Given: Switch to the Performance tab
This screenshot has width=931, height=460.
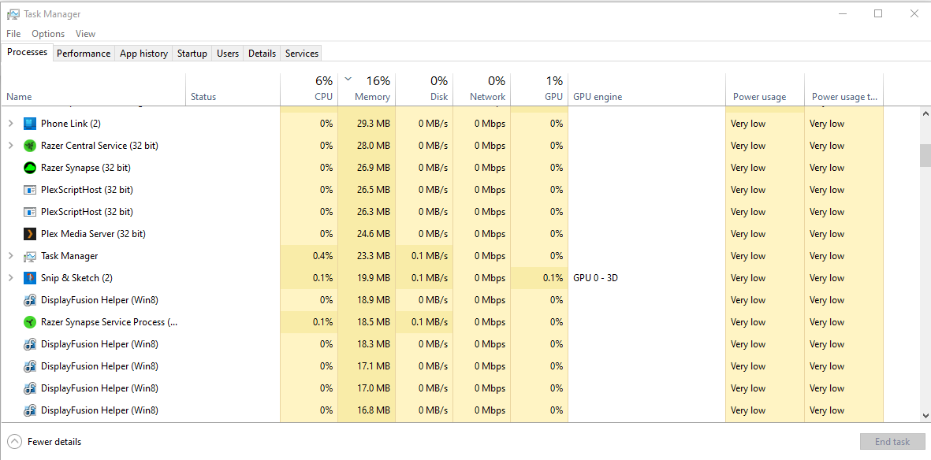Looking at the screenshot, I should coord(84,54).
